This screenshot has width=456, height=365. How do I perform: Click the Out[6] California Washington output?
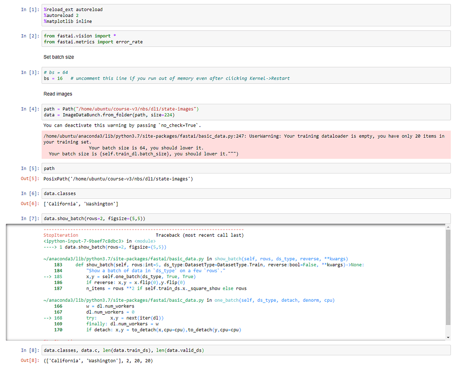tap(81, 204)
